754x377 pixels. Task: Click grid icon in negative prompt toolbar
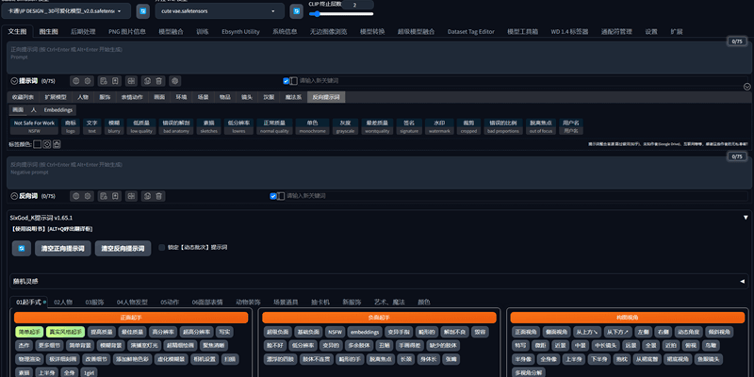[x=131, y=196]
